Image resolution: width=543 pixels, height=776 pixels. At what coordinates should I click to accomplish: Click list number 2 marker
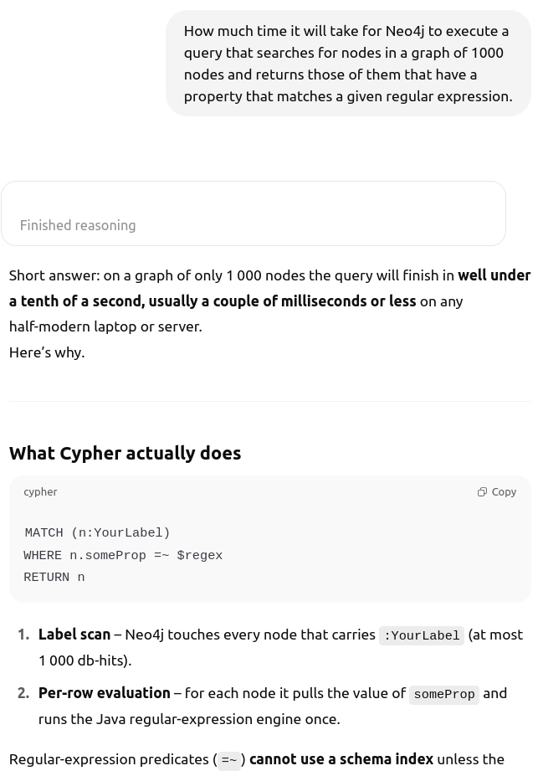point(23,693)
